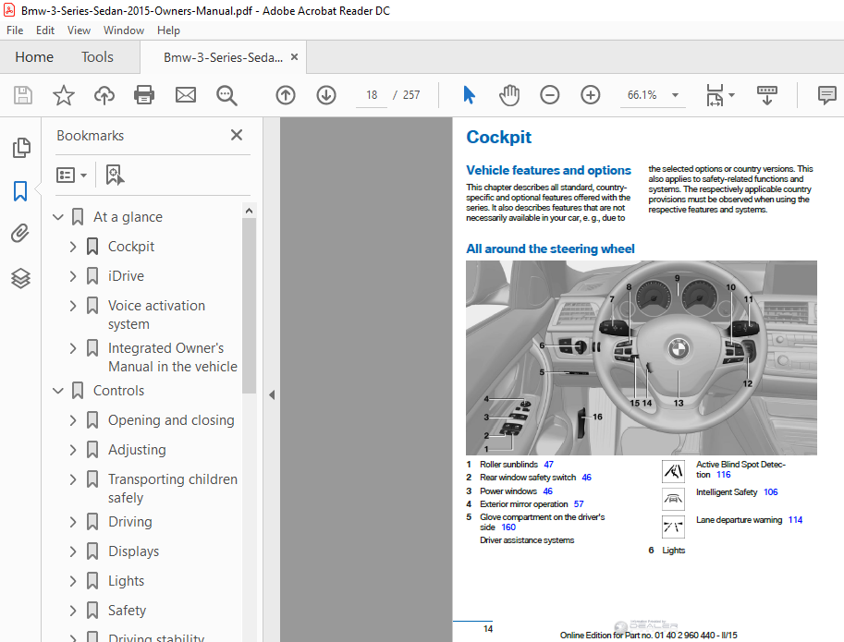This screenshot has height=642, width=844.
Task: Select the arrow selection tool
Action: pos(469,95)
